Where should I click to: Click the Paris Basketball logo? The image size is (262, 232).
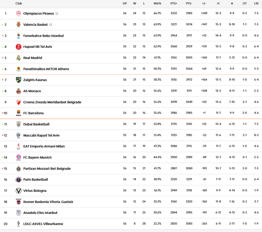18,180
